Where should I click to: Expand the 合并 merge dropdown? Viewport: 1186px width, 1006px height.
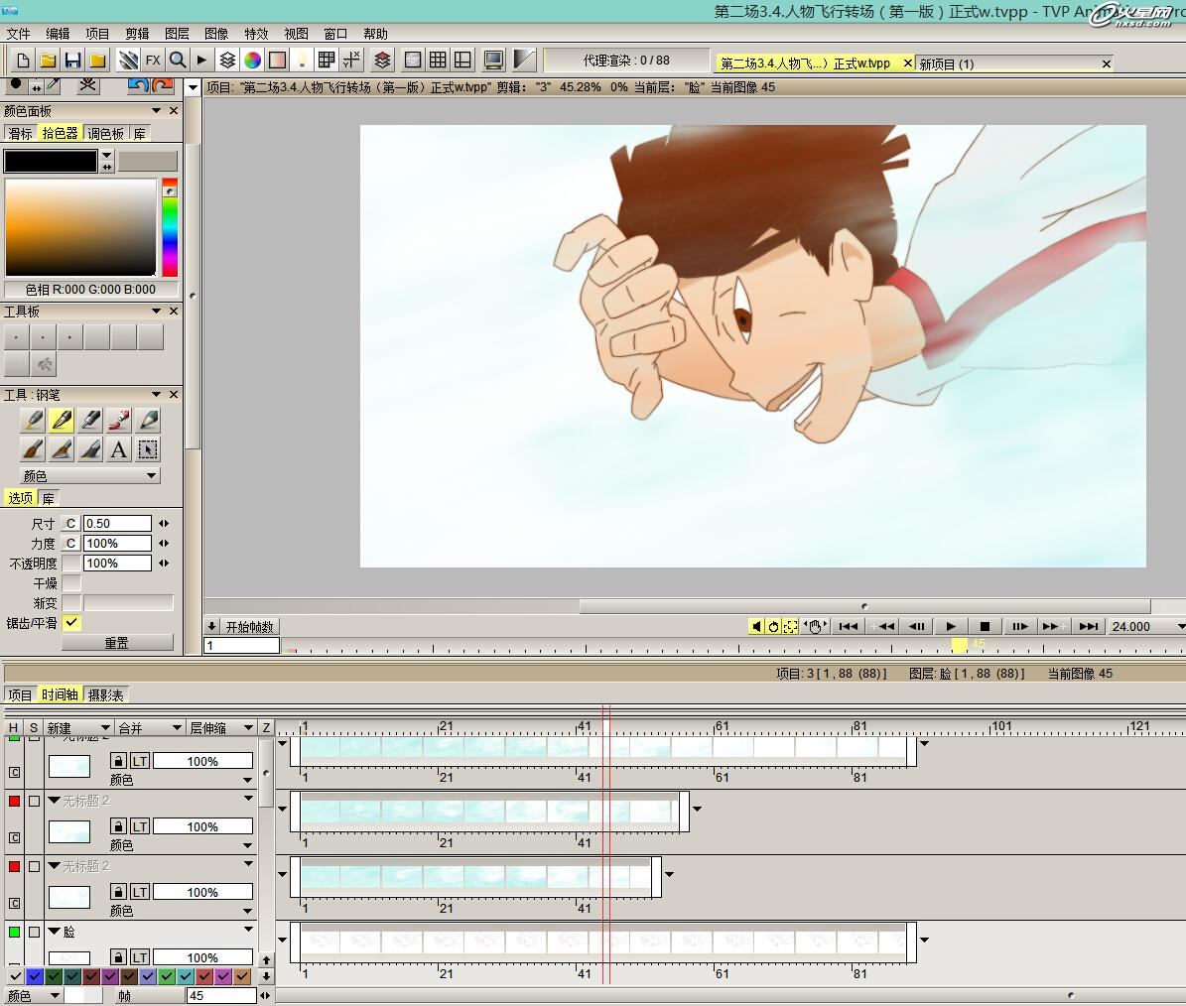(x=149, y=728)
